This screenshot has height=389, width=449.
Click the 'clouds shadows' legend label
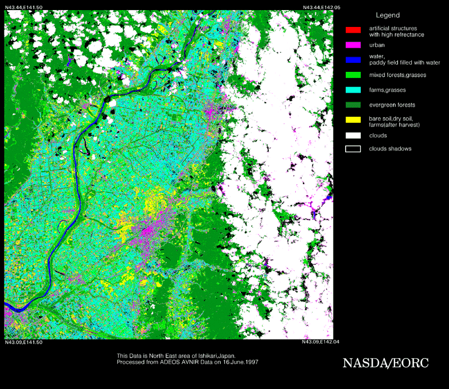coord(390,149)
